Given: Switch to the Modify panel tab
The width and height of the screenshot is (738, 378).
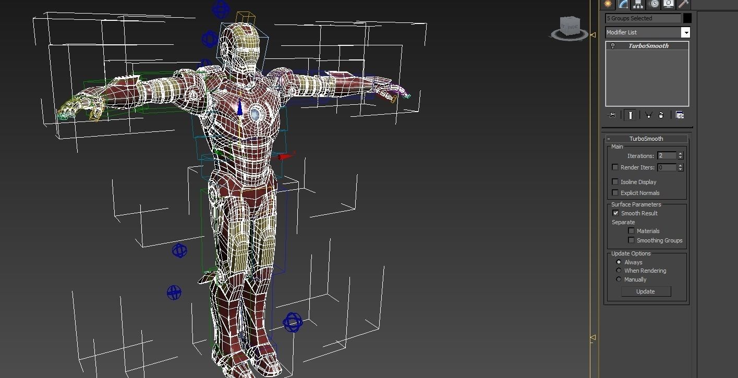Looking at the screenshot, I should (623, 4).
